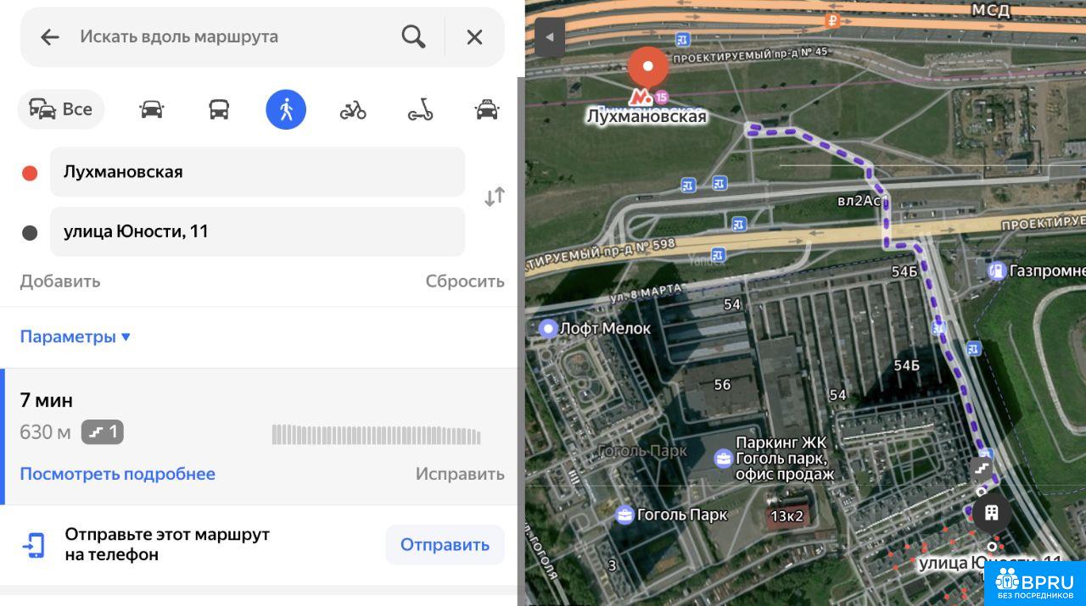Select the car route mode icon

point(151,109)
